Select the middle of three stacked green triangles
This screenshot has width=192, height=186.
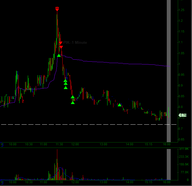point(66,83)
